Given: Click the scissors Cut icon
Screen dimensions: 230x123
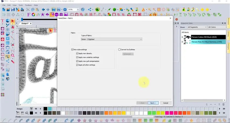Looking at the screenshot, I should [x=28, y=10].
